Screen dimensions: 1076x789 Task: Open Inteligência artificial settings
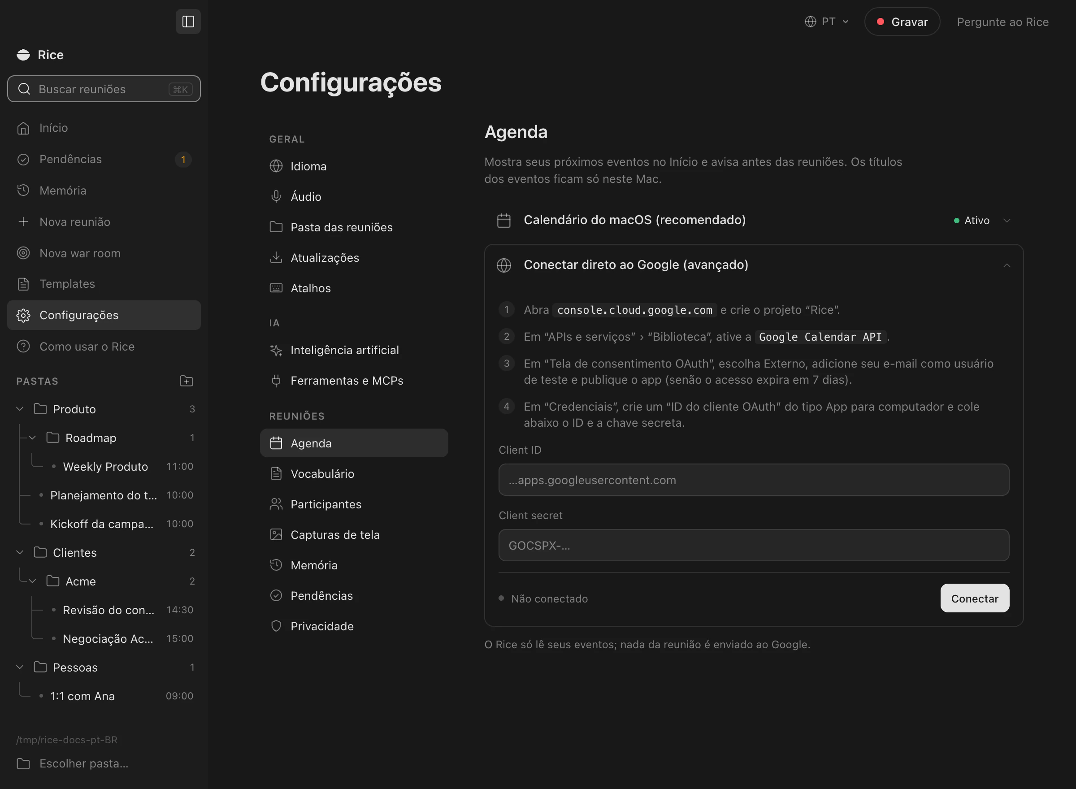[x=354, y=350]
